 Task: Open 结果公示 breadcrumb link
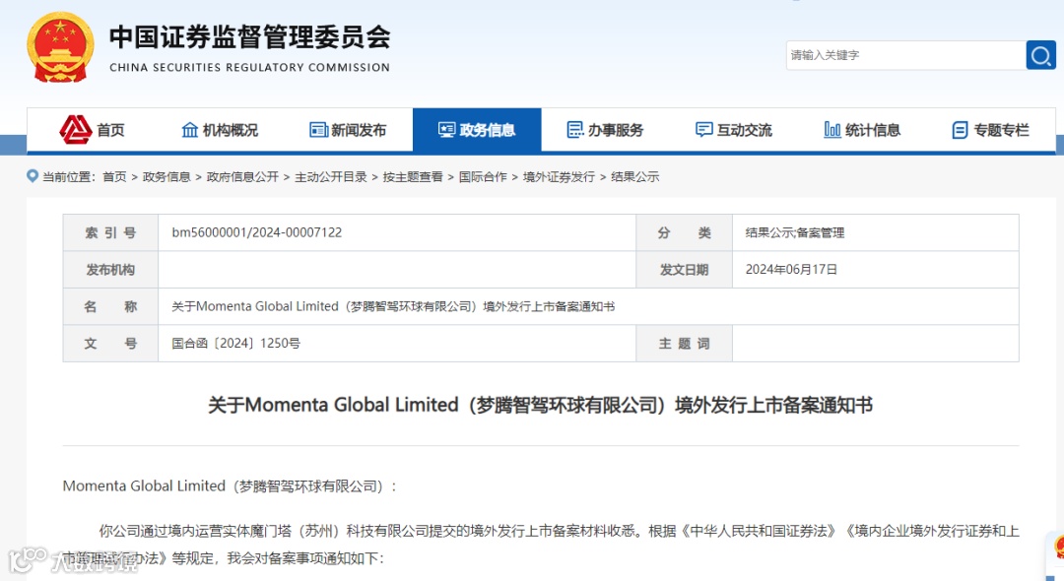(635, 177)
